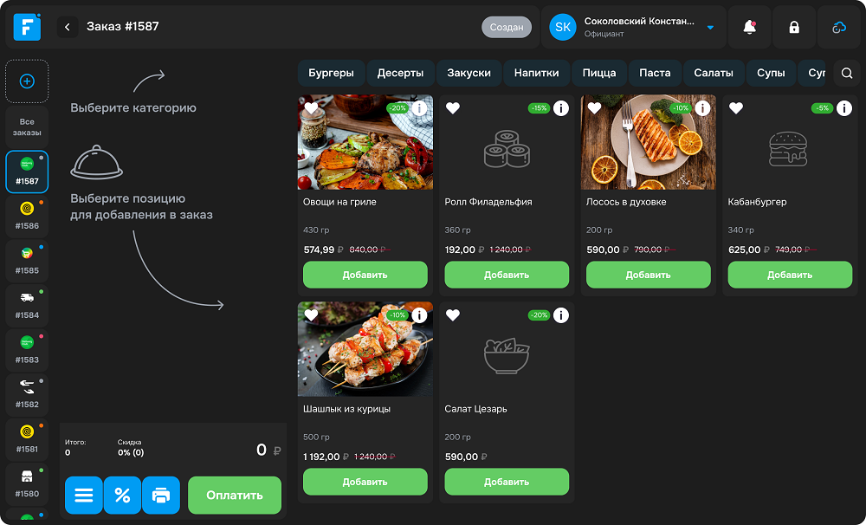Viewport: 866px width, 525px height.
Task: Print receipt using the printer button
Action: [161, 496]
